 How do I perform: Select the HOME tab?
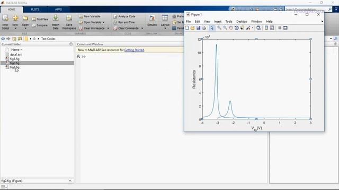point(12,9)
